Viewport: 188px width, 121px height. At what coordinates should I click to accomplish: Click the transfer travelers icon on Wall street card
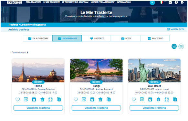click(x=167, y=99)
